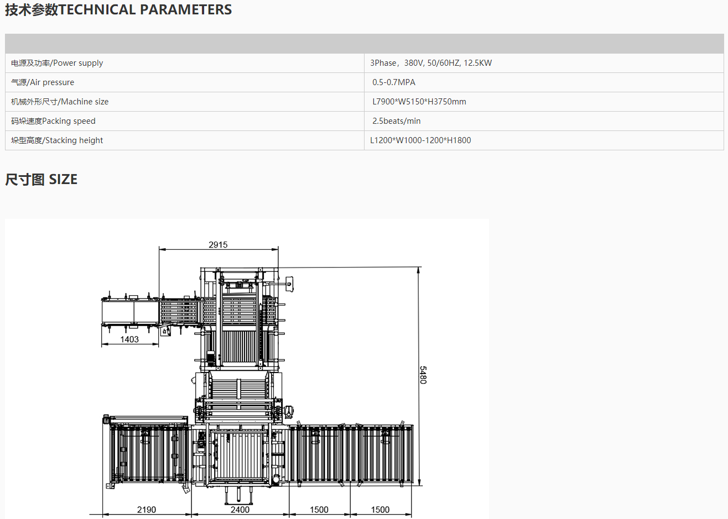The height and width of the screenshot is (519, 728).
Task: Click the 2.5beats/min value cell
Action: click(397, 121)
